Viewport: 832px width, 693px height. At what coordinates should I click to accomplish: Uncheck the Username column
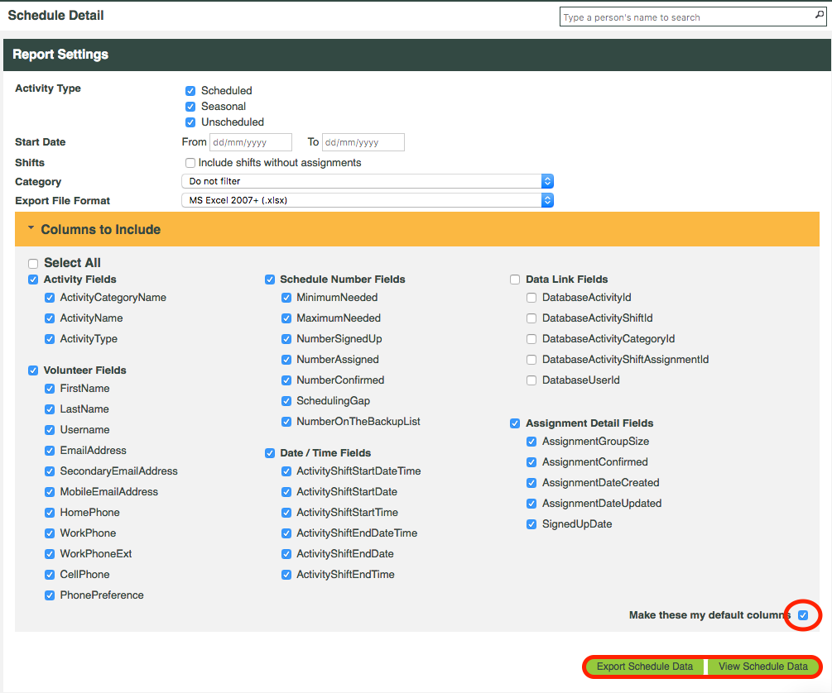[50, 430]
